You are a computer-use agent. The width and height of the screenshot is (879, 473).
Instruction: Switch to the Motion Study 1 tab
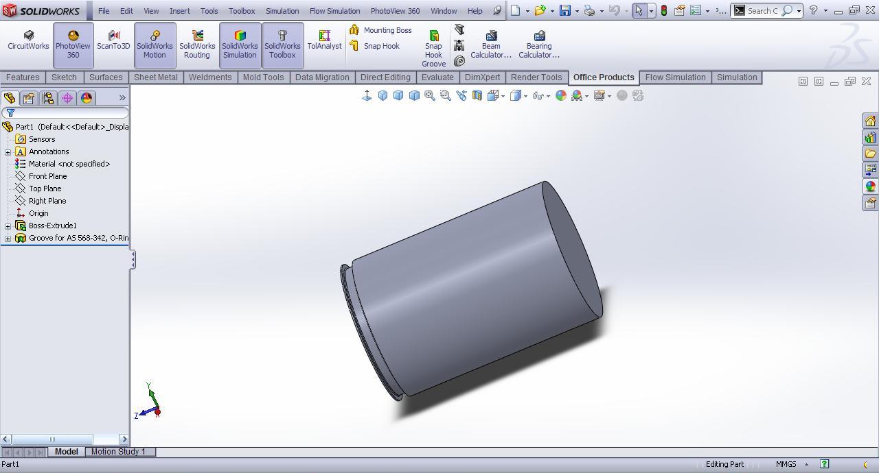[x=119, y=452]
